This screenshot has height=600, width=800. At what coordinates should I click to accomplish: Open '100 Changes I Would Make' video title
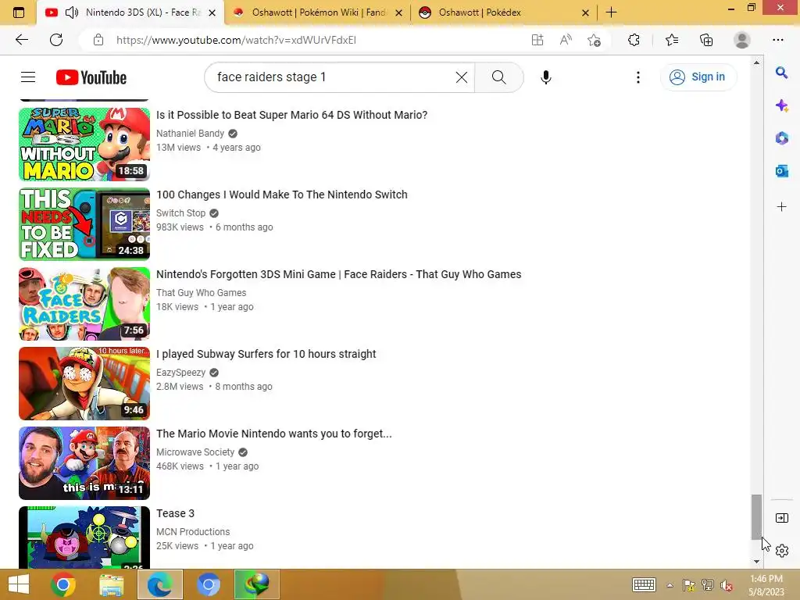(x=281, y=195)
